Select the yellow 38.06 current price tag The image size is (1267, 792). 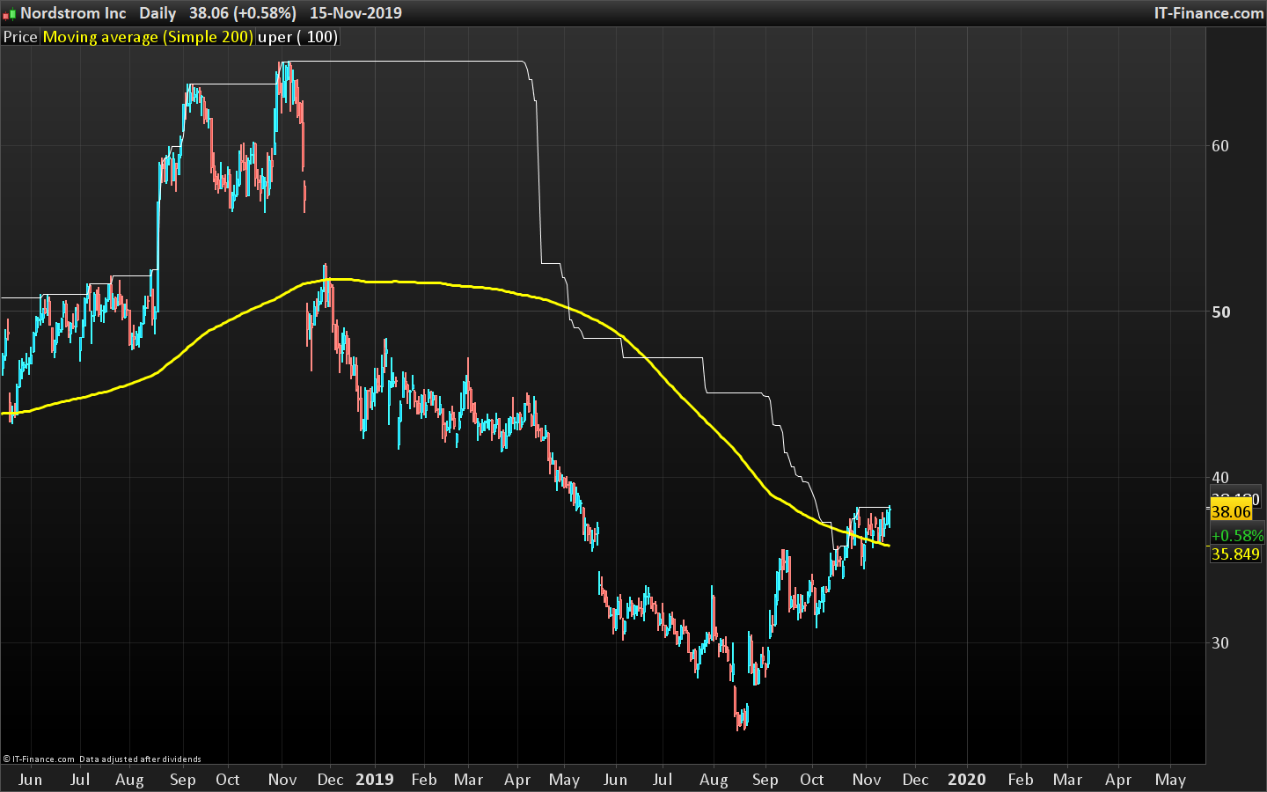1231,512
